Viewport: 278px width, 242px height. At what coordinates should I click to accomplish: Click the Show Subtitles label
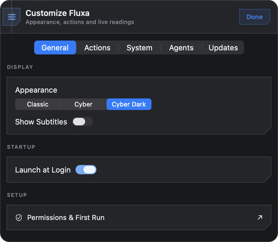[41, 122]
